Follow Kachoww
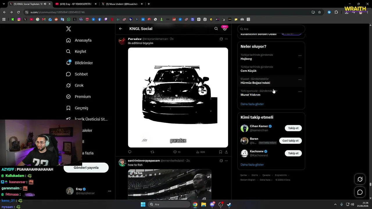Image resolution: width=372 pixels, height=209 pixels. [x=293, y=153]
